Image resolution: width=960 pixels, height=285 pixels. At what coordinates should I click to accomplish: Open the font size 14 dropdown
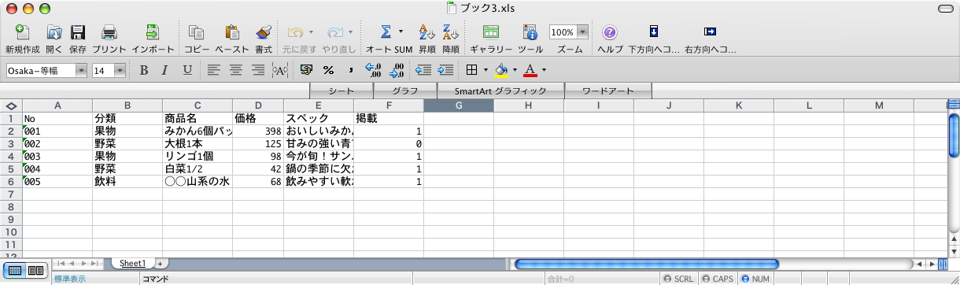click(120, 71)
